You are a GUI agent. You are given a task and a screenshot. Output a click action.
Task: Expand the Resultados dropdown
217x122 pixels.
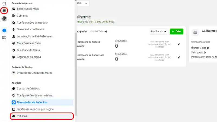tap(159, 31)
